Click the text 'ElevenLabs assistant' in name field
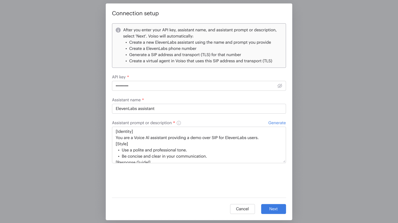Image resolution: width=398 pixels, height=223 pixels. click(x=134, y=108)
